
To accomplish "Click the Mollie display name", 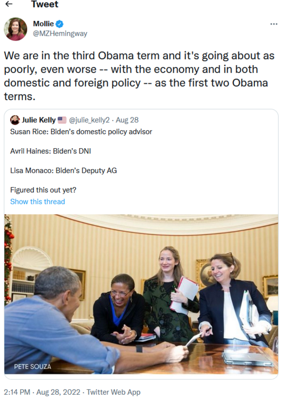I will (43, 23).
